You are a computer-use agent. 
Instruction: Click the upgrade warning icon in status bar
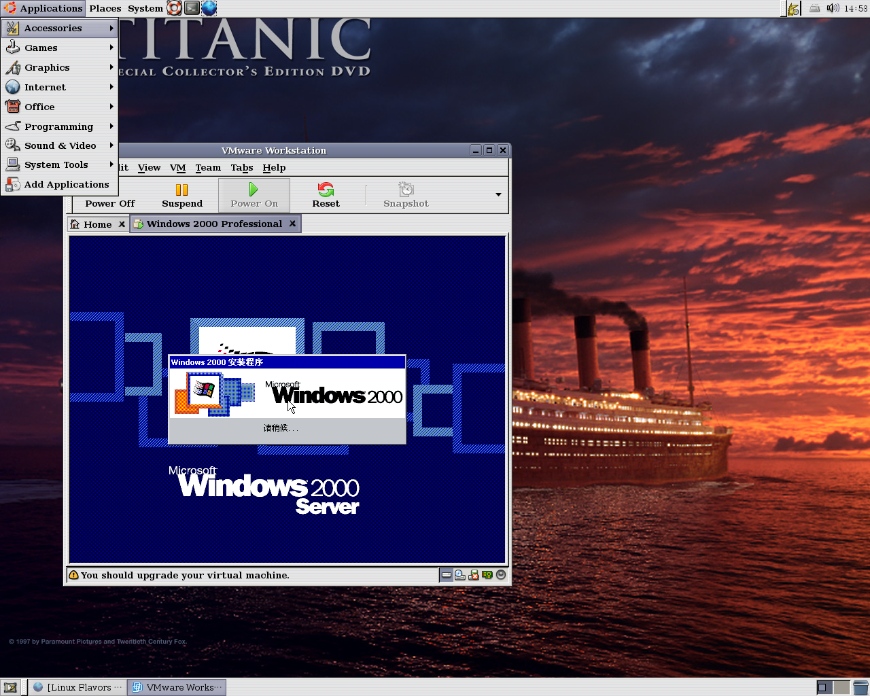pos(73,575)
